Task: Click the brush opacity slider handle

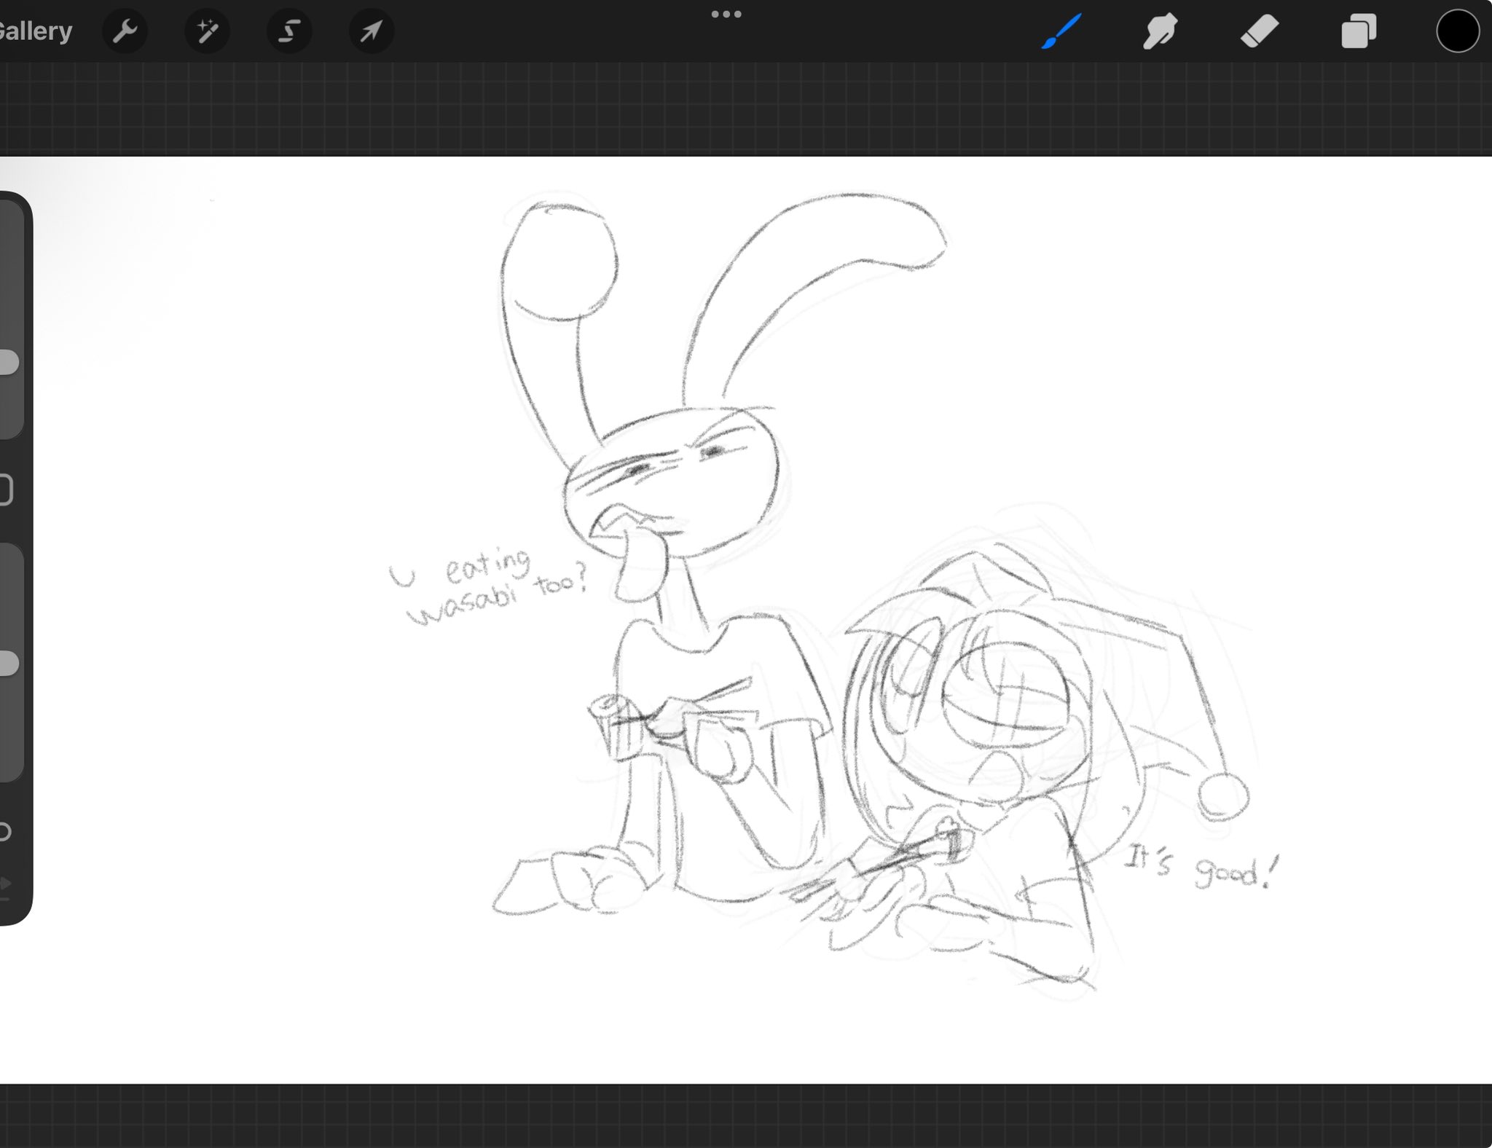Action: pyautogui.click(x=8, y=664)
